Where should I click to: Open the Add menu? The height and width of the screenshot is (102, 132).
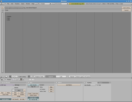coord(12,4)
